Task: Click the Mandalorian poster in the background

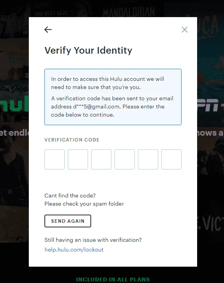Action: [x=129, y=11]
